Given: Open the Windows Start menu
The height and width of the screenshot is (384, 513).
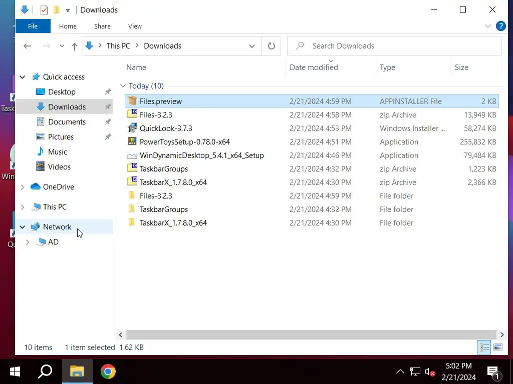Looking at the screenshot, I should tap(15, 371).
